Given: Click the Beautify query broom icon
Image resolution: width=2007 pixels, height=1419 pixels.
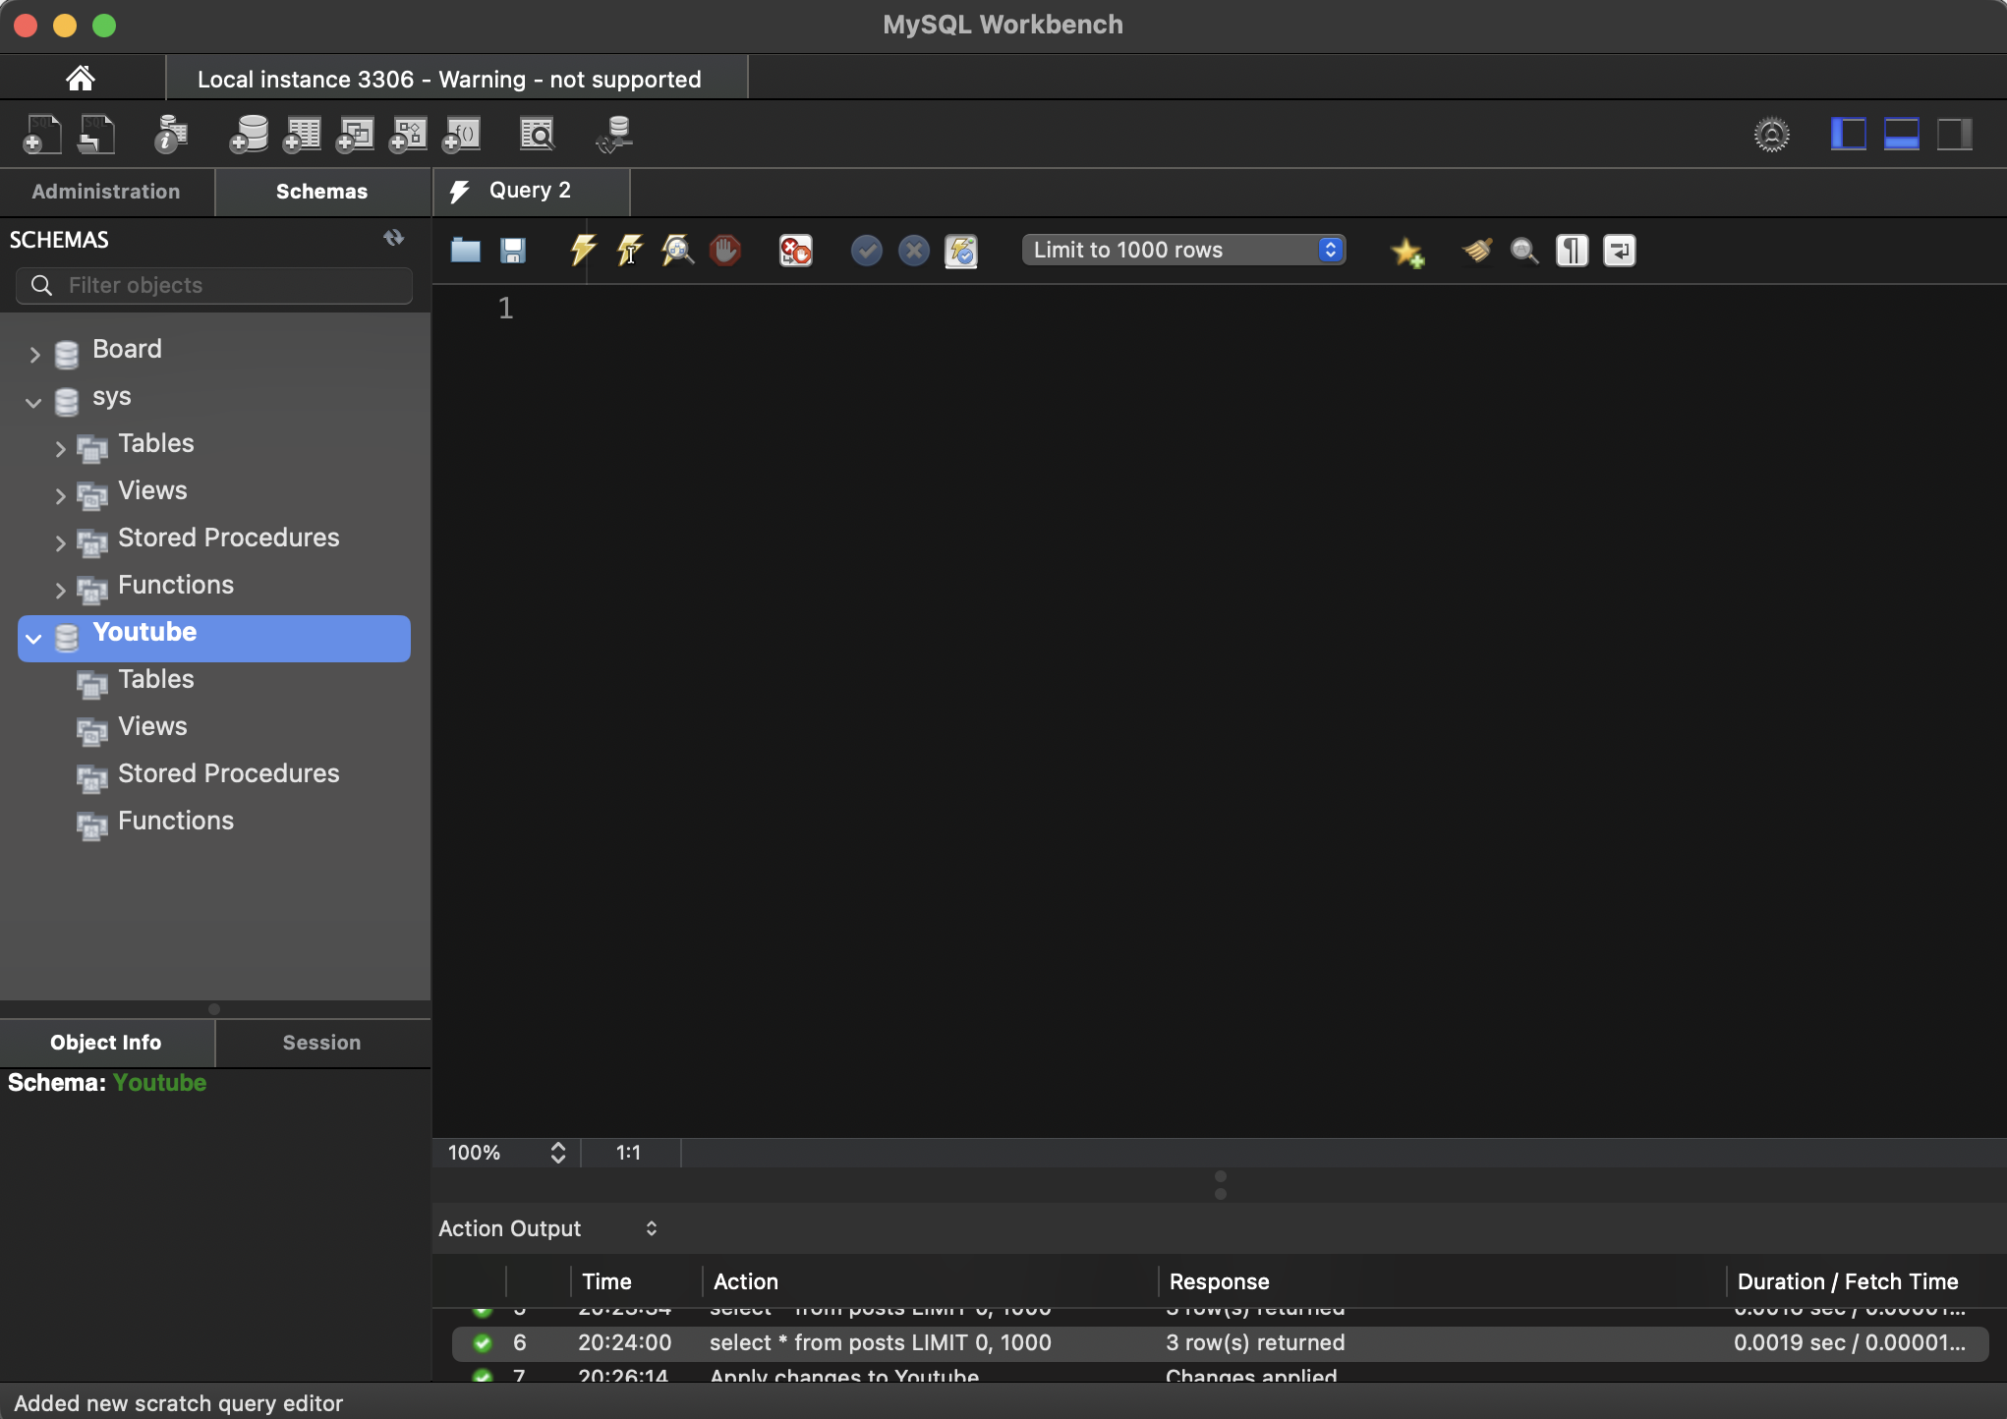Looking at the screenshot, I should 1477,251.
